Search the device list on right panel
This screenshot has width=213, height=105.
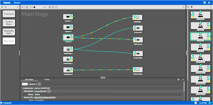[189, 7]
